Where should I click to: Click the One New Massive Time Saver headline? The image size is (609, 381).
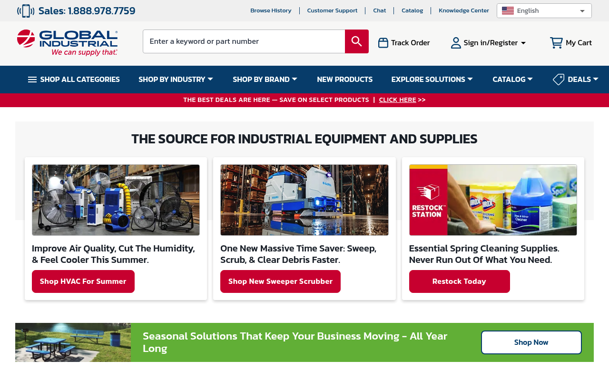coord(298,254)
